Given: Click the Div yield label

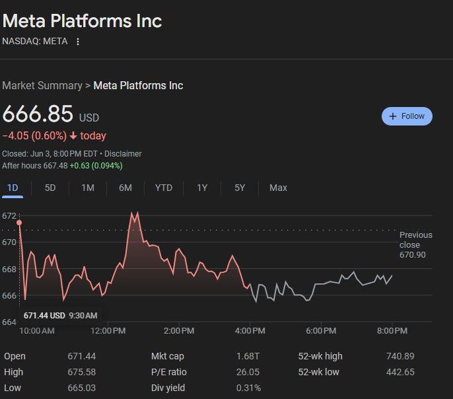Looking at the screenshot, I should (167, 388).
